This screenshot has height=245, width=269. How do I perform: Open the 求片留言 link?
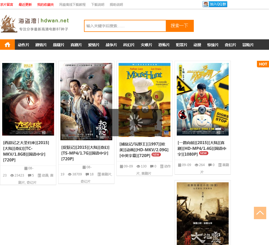[7, 5]
